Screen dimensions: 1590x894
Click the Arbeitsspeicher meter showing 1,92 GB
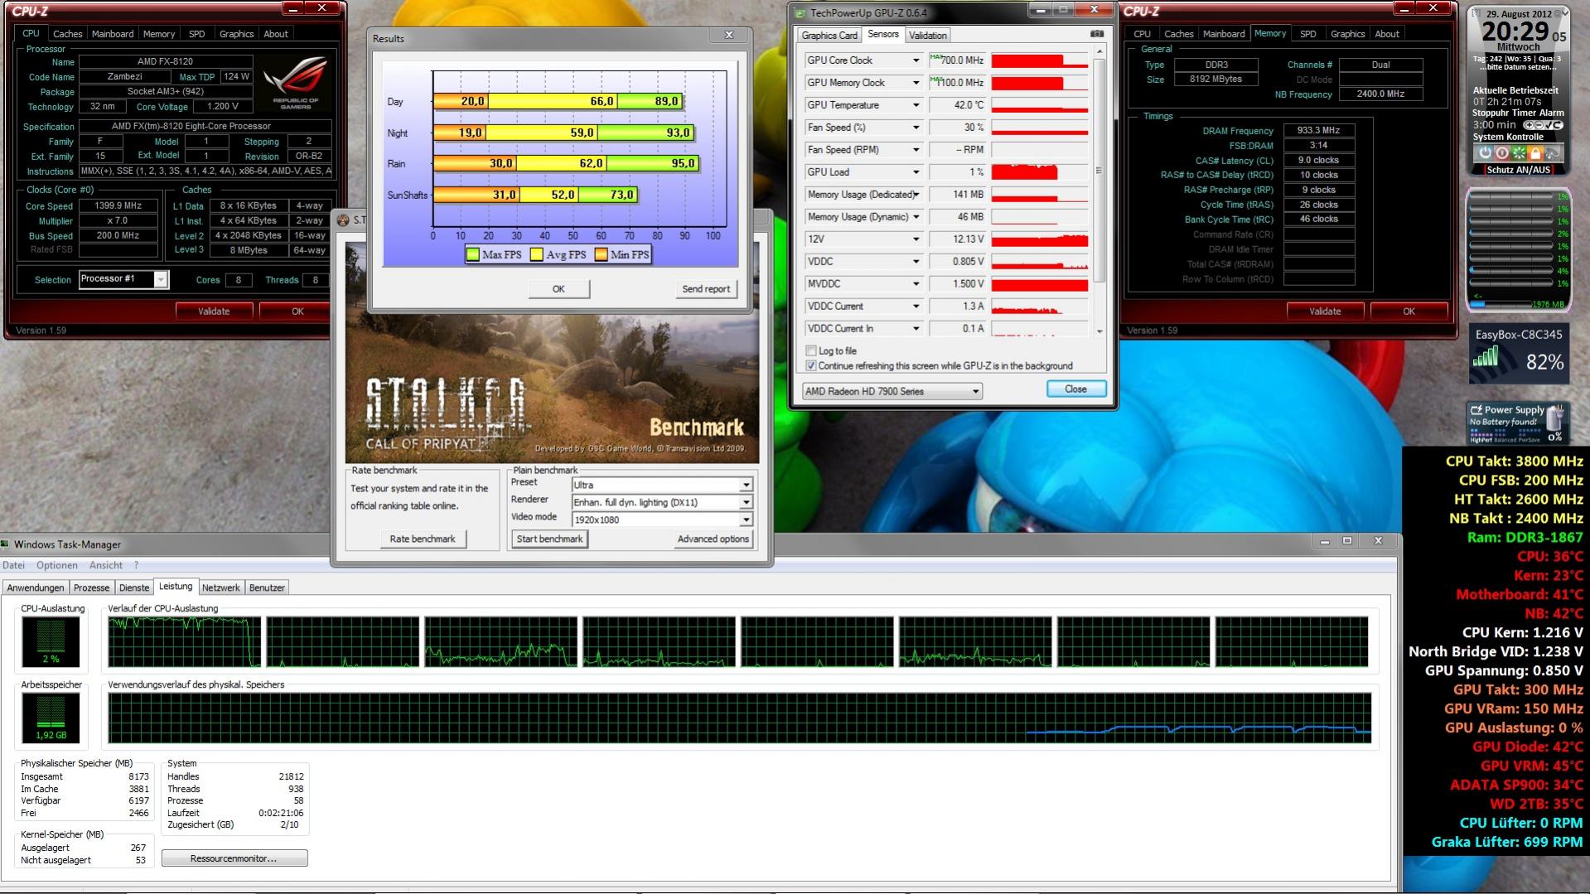point(51,718)
